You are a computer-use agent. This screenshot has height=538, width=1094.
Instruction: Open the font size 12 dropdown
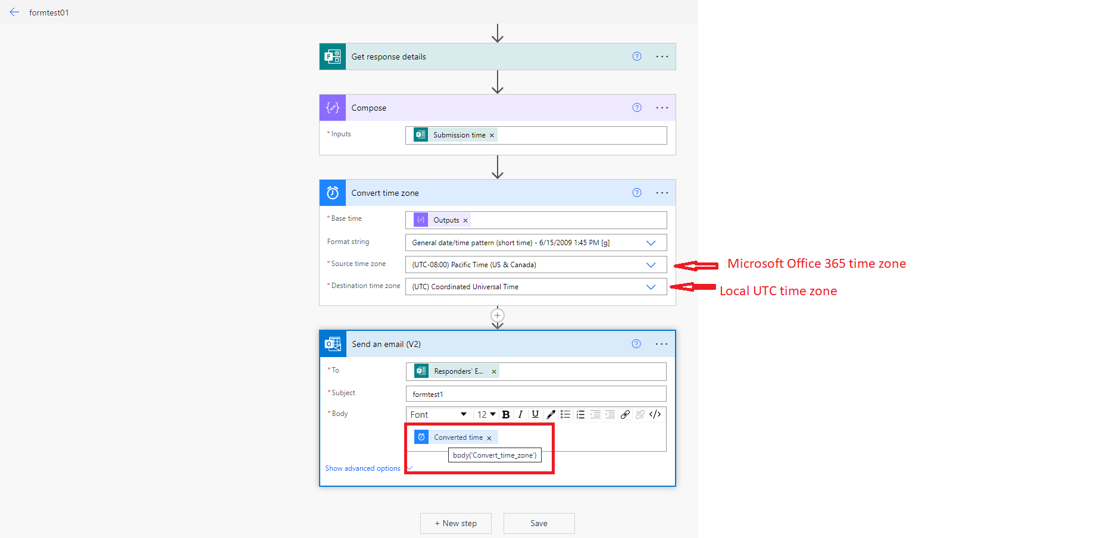click(486, 415)
